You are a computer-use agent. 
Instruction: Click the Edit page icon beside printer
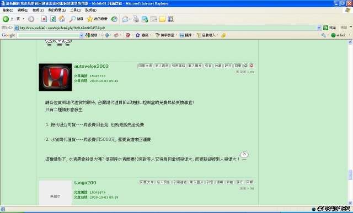[x=145, y=19]
